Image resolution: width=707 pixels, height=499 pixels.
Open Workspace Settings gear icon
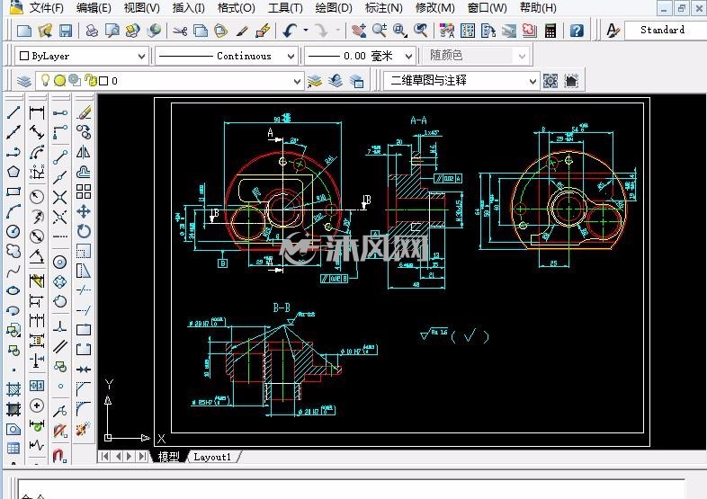pyautogui.click(x=550, y=81)
